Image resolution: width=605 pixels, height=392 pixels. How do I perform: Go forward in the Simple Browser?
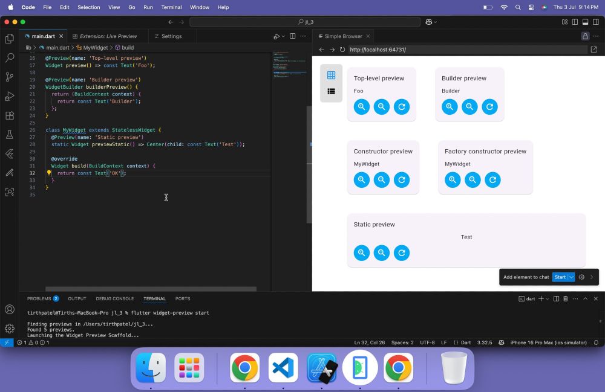pos(332,50)
